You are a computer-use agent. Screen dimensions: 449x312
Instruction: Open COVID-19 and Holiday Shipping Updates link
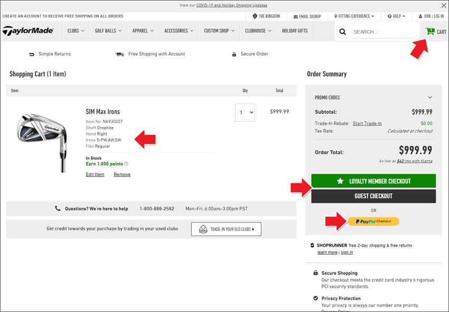231,5
